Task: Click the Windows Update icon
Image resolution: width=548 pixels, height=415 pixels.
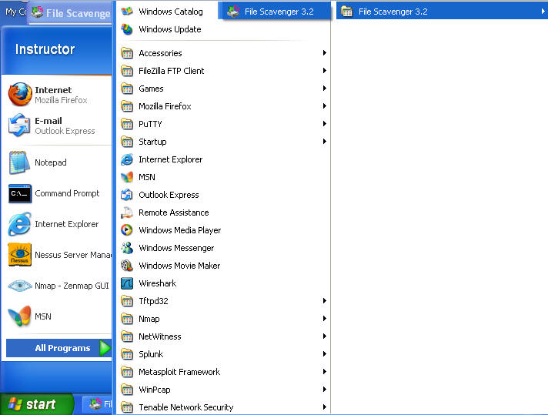Action: point(127,29)
